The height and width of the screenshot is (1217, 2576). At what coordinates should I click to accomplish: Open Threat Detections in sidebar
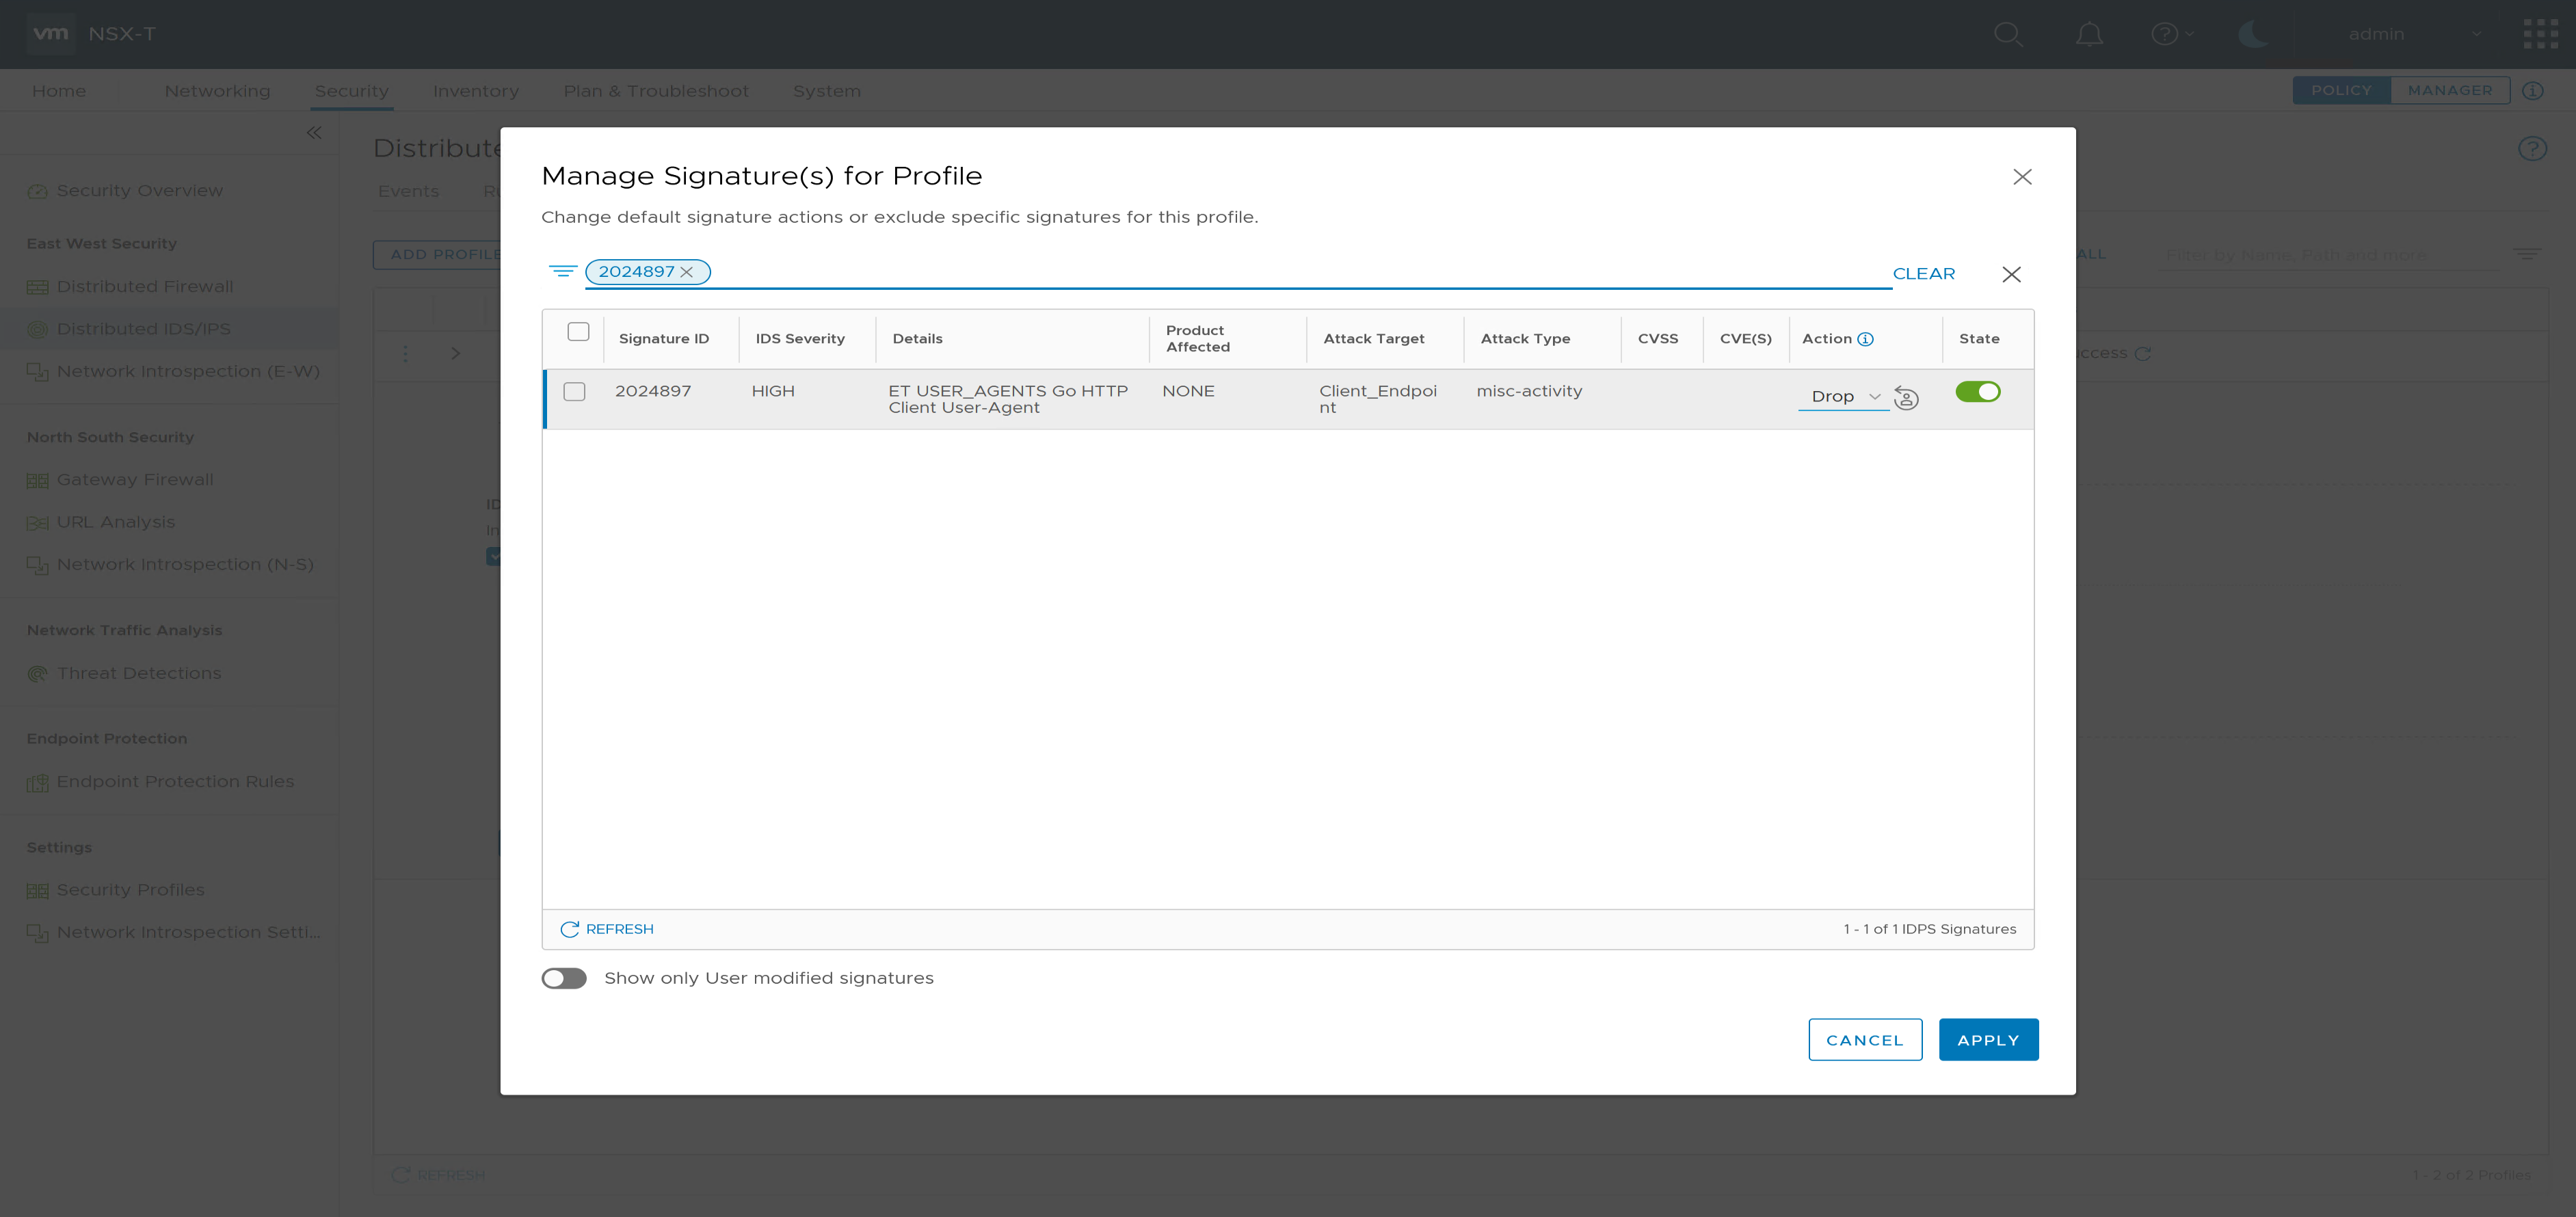[138, 673]
